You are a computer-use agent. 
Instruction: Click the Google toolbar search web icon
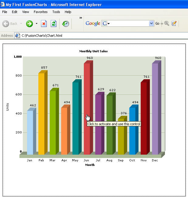166,23
